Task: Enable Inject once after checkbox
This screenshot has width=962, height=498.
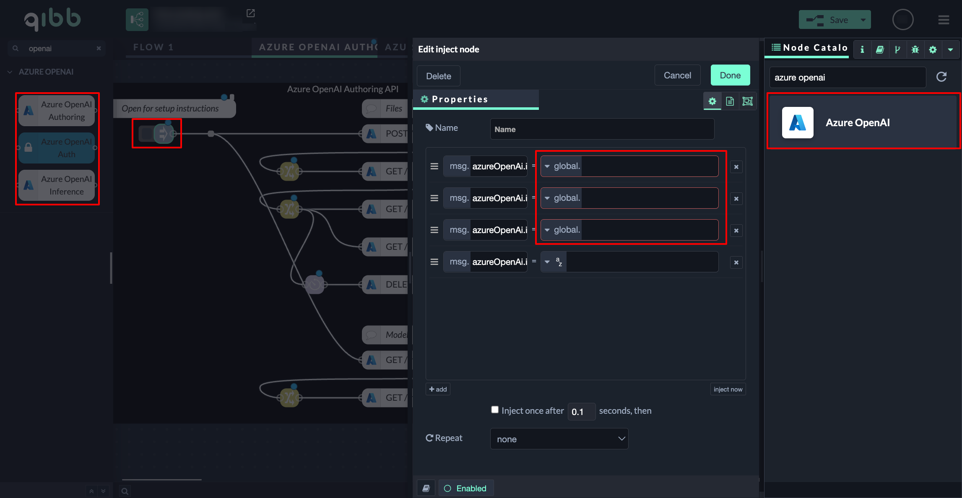Action: point(495,410)
